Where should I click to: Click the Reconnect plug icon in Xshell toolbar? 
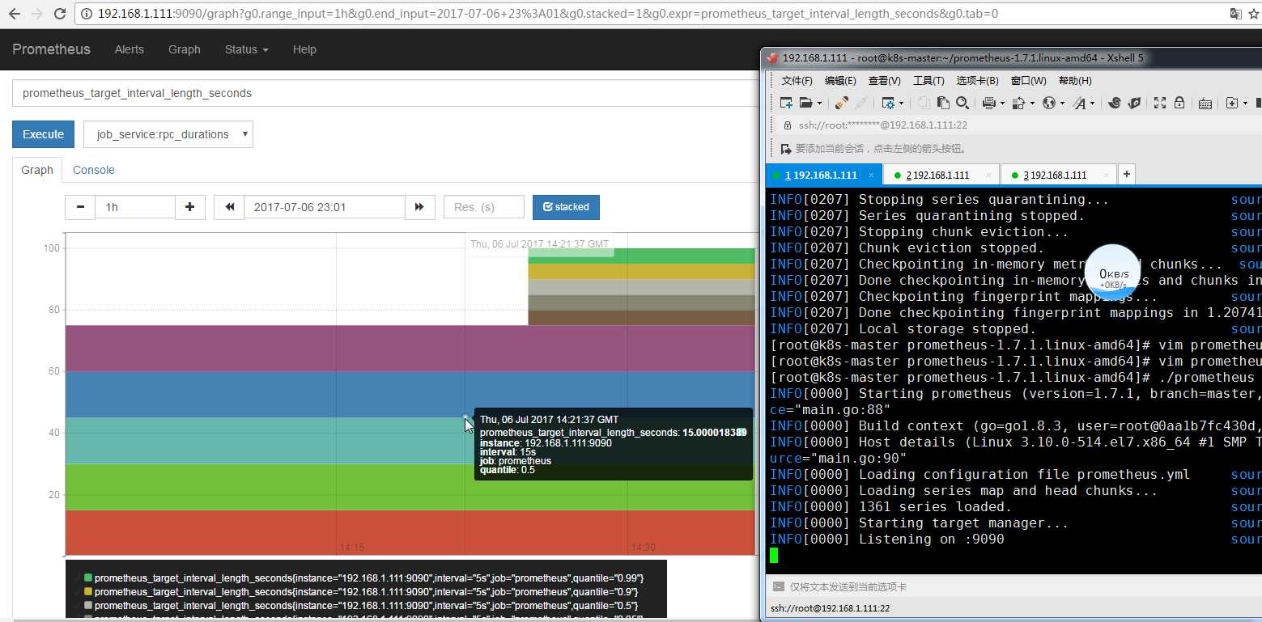(842, 103)
